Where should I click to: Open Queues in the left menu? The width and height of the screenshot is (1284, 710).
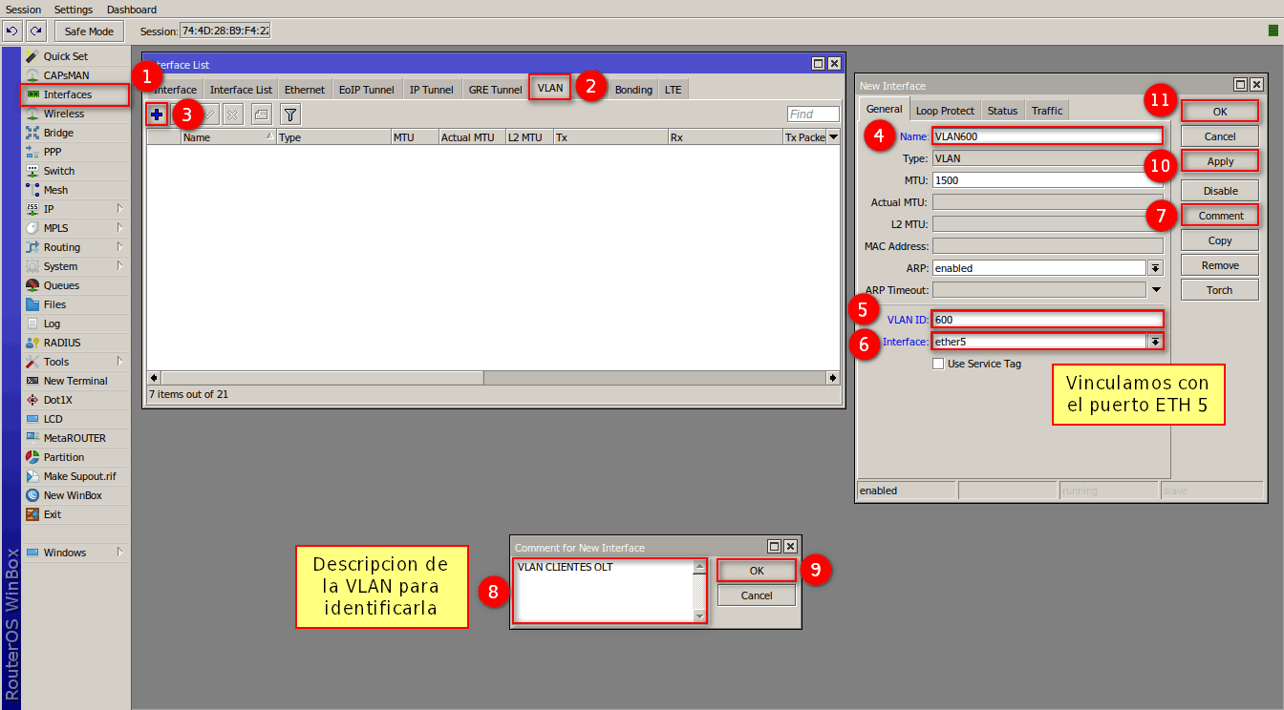(x=61, y=285)
